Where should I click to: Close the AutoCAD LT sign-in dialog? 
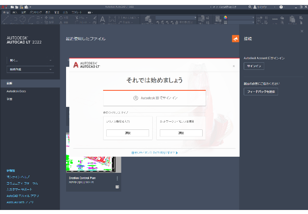(x=234, y=66)
